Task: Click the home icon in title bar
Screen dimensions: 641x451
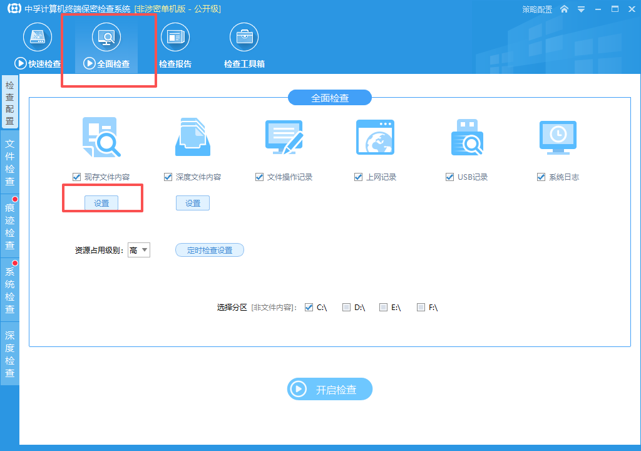Action: pyautogui.click(x=564, y=9)
